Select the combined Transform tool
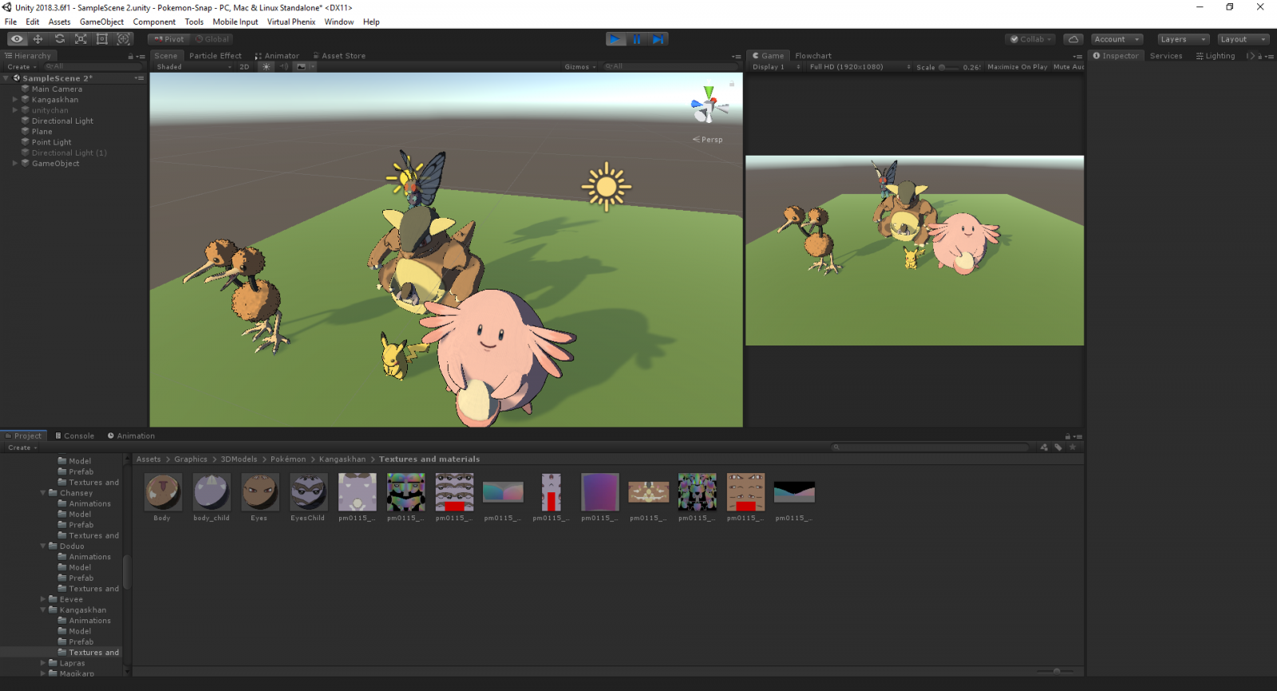The image size is (1277, 691). [124, 39]
